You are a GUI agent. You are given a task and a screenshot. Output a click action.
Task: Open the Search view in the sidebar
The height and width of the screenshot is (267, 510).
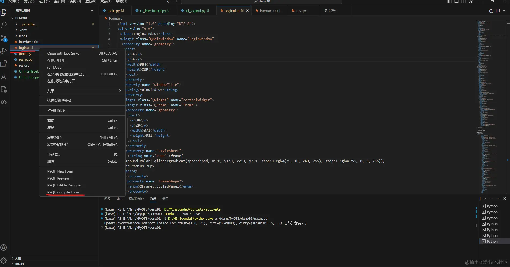[4, 25]
